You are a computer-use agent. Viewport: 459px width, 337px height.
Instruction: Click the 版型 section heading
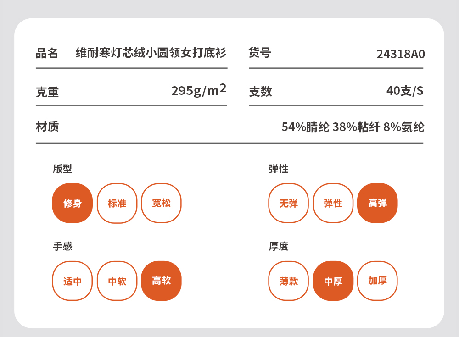point(62,169)
